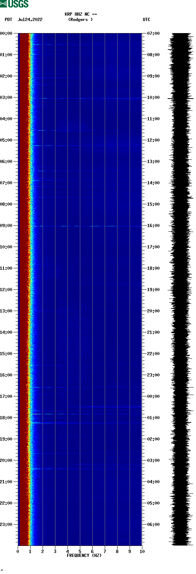Click the white broadband streak at 16:00 UTC
196x574 pixels.
[87, 226]
